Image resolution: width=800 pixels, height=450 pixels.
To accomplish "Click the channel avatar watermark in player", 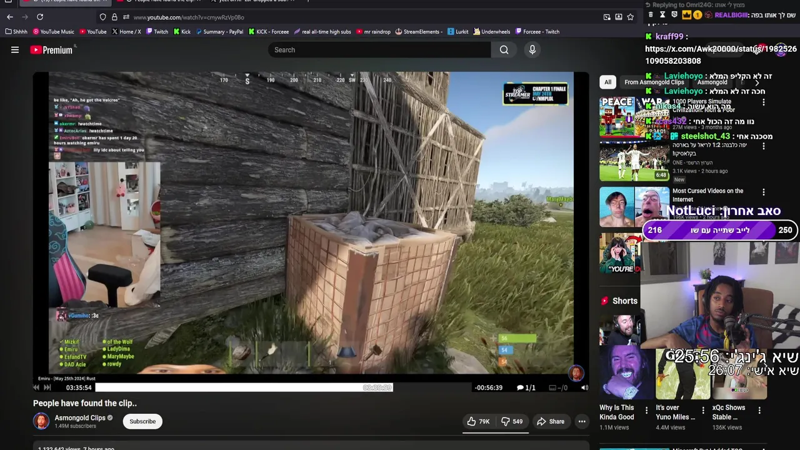I will pyautogui.click(x=576, y=373).
